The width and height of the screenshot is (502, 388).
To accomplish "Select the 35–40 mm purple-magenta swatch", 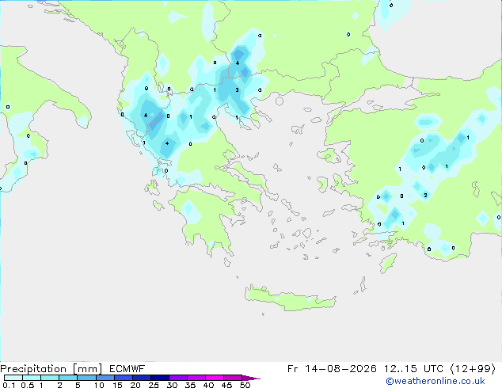I will pos(196,378).
